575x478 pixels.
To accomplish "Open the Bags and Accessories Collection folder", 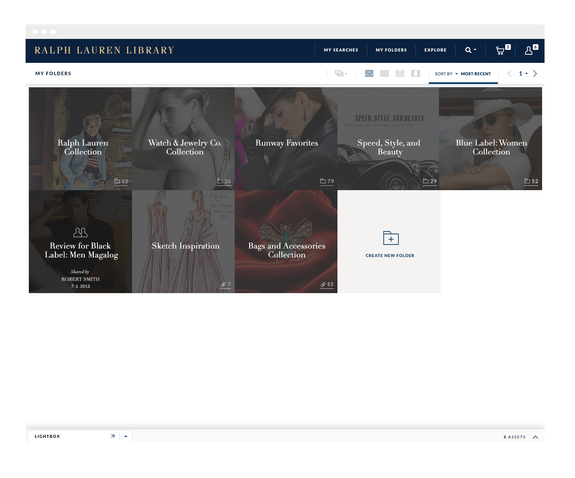I will pos(286,242).
